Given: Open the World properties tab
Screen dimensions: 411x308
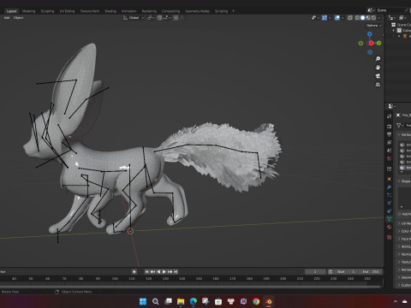Looking at the screenshot, I should click(x=390, y=158).
